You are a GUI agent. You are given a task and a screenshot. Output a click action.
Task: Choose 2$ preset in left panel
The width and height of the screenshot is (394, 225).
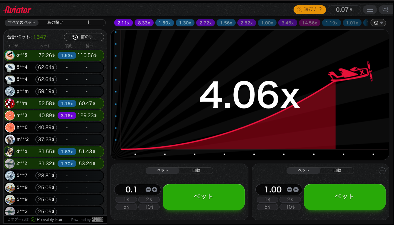click(x=149, y=200)
